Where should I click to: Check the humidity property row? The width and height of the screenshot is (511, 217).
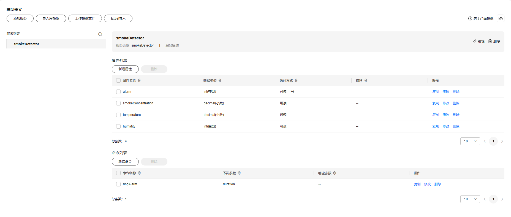tap(118, 126)
